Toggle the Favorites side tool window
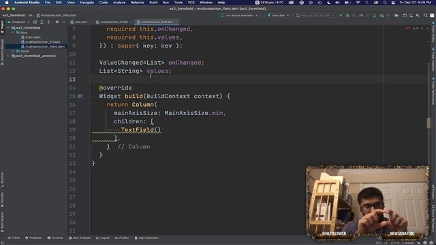 coord(2,199)
